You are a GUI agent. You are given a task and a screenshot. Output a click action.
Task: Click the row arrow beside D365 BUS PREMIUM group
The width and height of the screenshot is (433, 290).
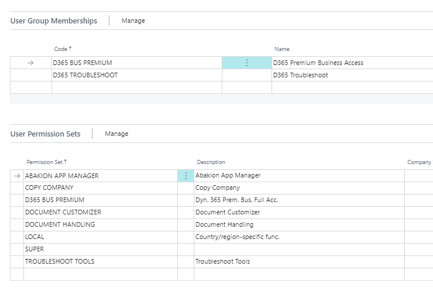tap(30, 63)
